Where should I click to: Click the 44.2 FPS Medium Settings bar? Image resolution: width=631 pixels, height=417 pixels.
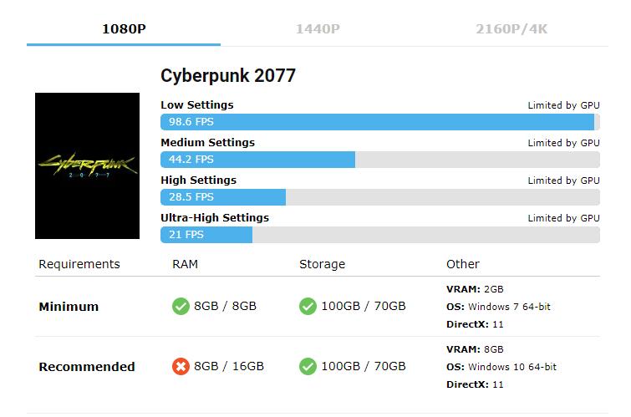[x=380, y=160]
